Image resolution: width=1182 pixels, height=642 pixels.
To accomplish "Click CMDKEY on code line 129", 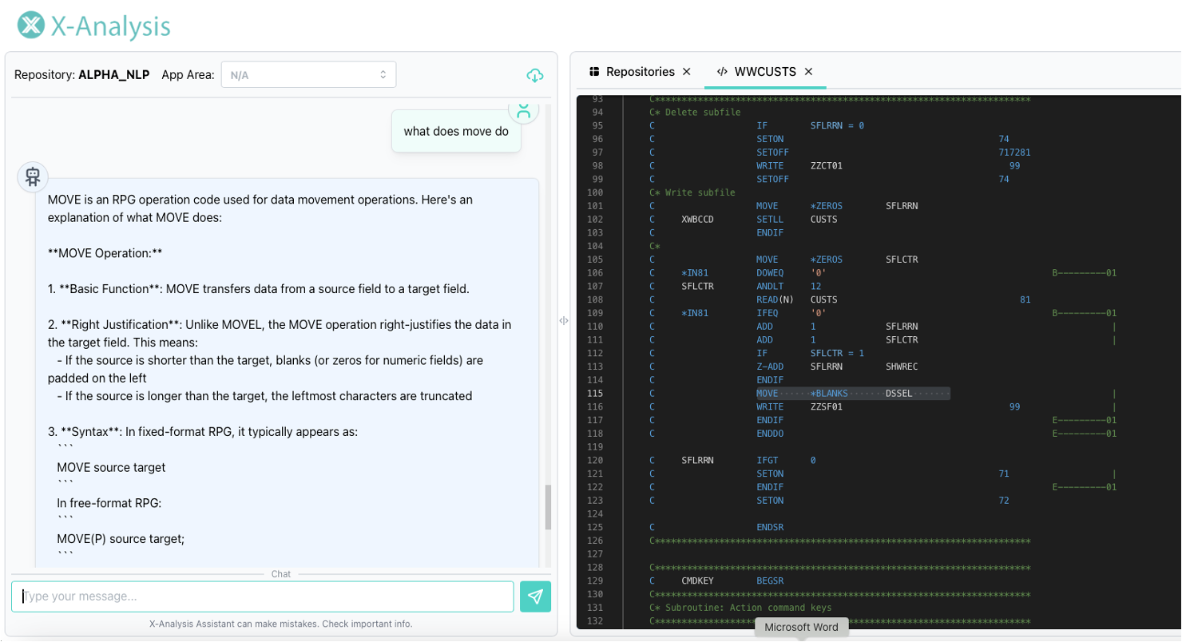I will 697,581.
